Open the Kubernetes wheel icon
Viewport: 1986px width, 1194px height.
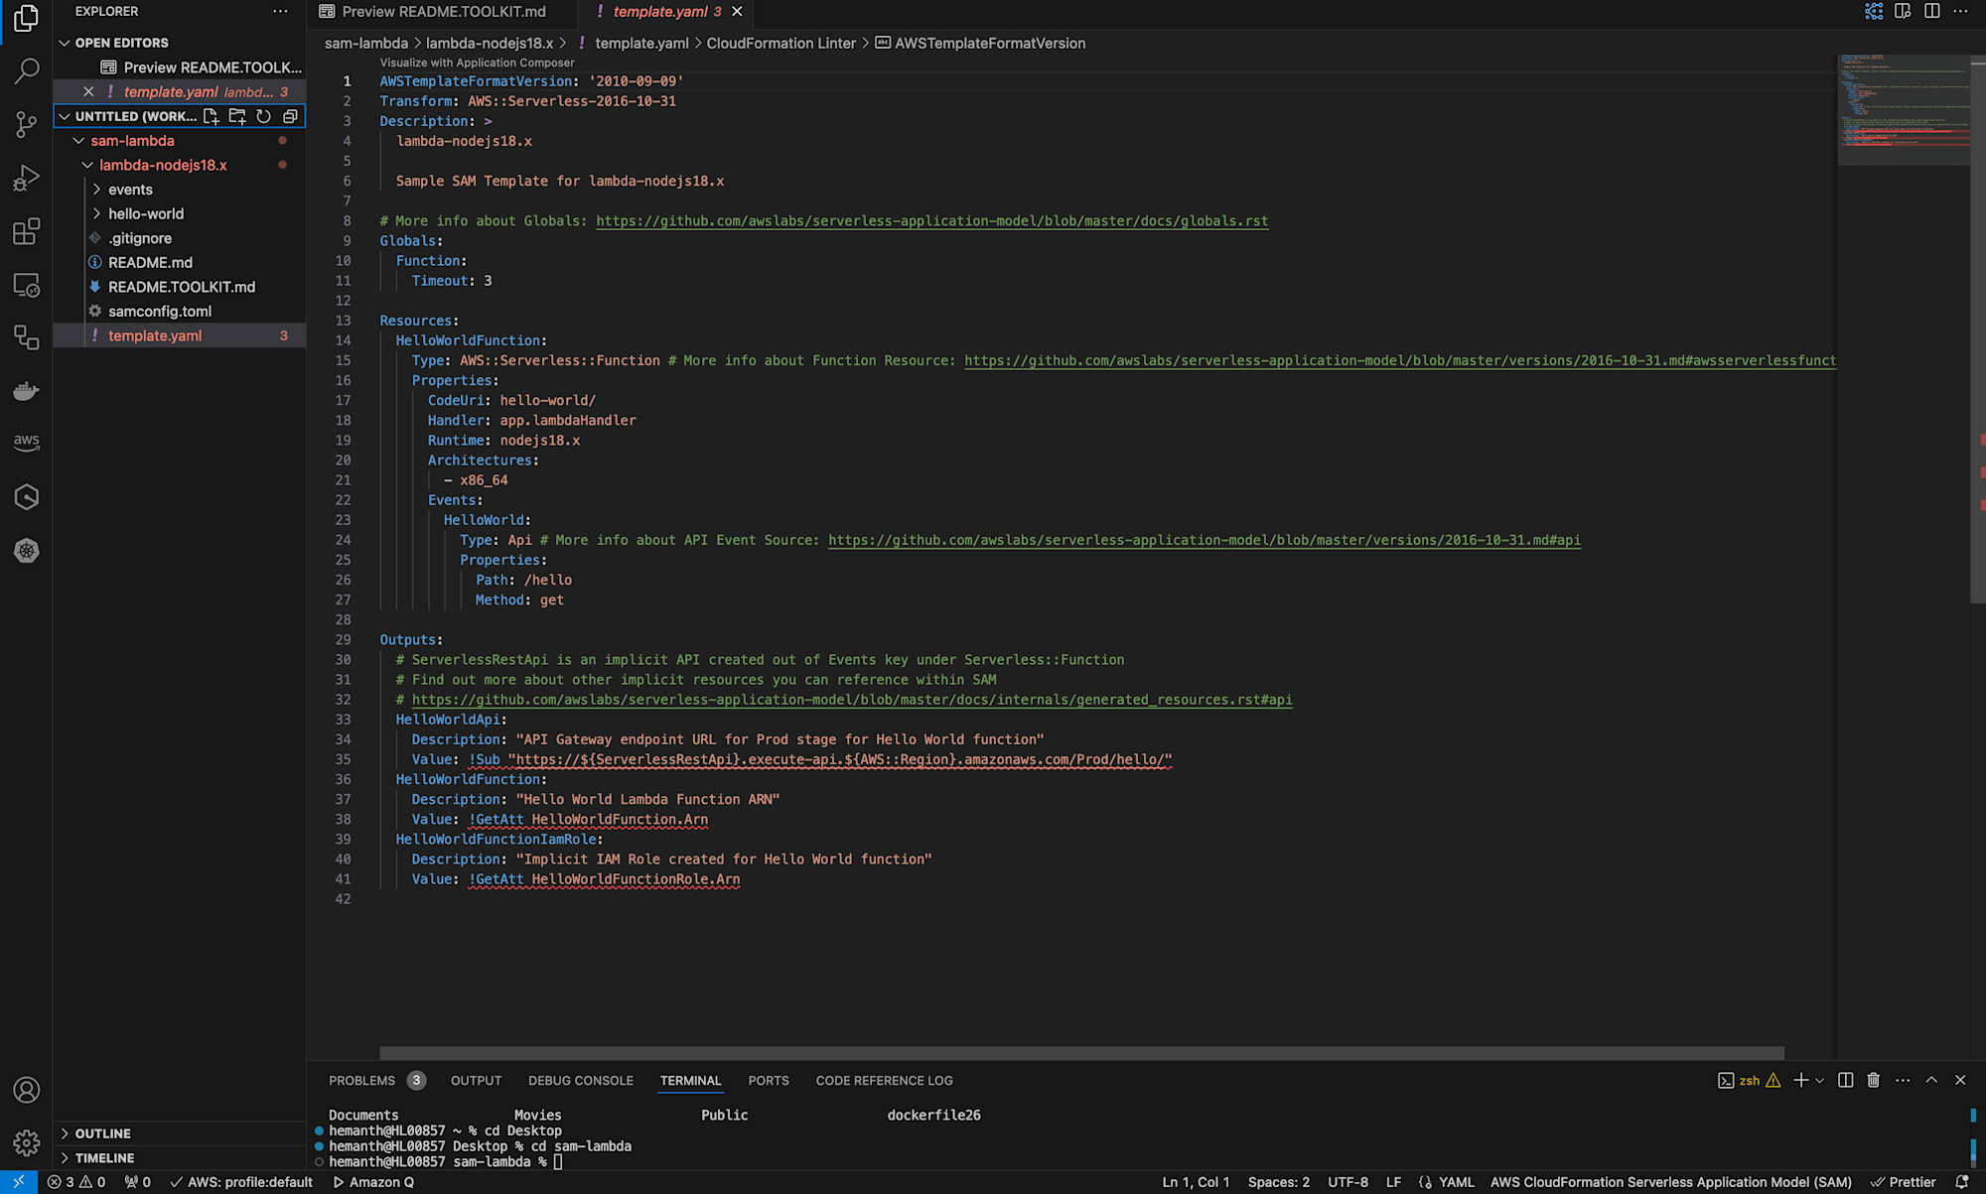pos(27,551)
